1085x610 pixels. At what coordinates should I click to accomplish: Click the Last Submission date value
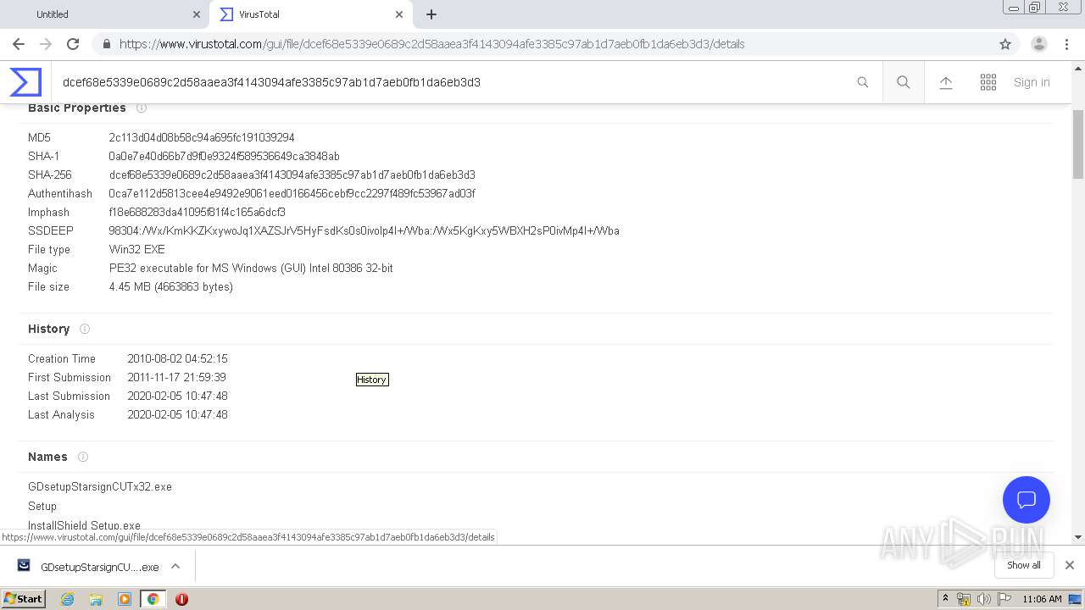click(177, 396)
